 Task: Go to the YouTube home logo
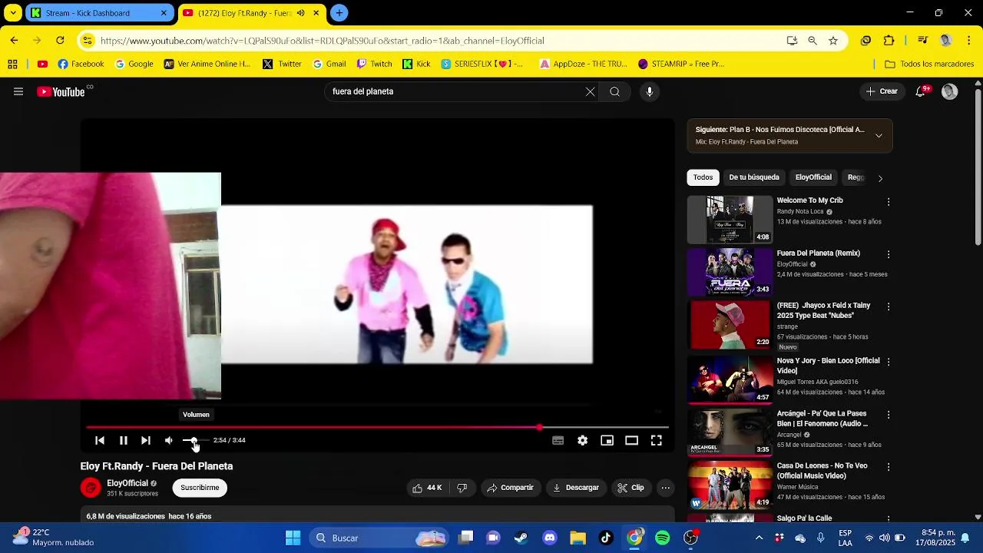(x=61, y=91)
